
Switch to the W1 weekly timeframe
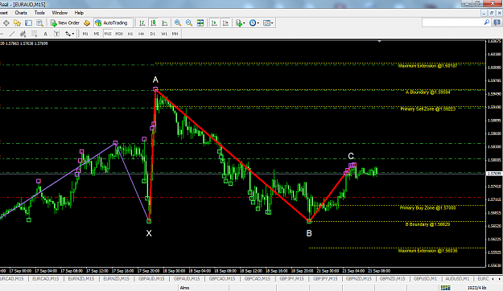[x=164, y=34]
